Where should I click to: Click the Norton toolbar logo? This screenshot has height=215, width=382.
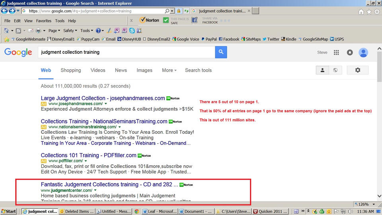tap(149, 20)
